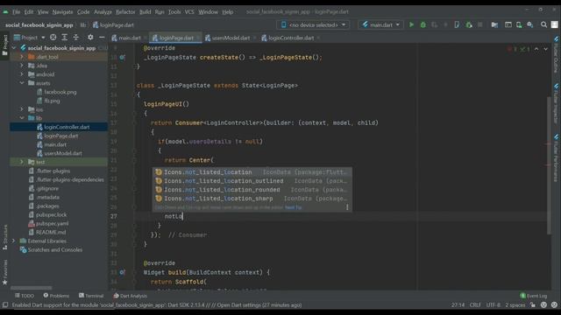This screenshot has width=561, height=315.
Task: Go to next highlighted error arrow
Action: 545,49
